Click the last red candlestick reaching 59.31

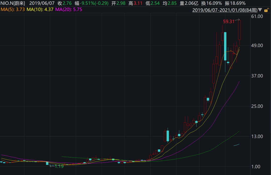click(239, 30)
